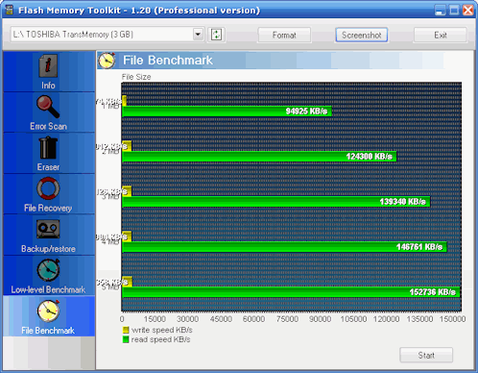The image size is (478, 373).
Task: Open the Backup/restore tape icon
Action: tap(48, 229)
